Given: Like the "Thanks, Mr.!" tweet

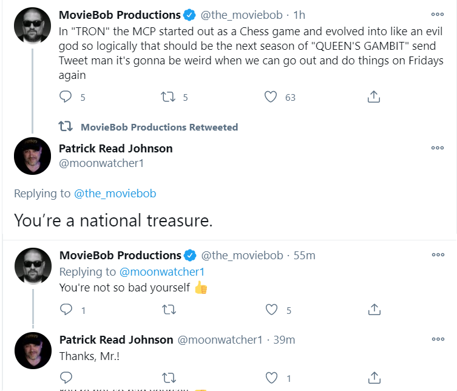Looking at the screenshot, I should [x=271, y=378].
